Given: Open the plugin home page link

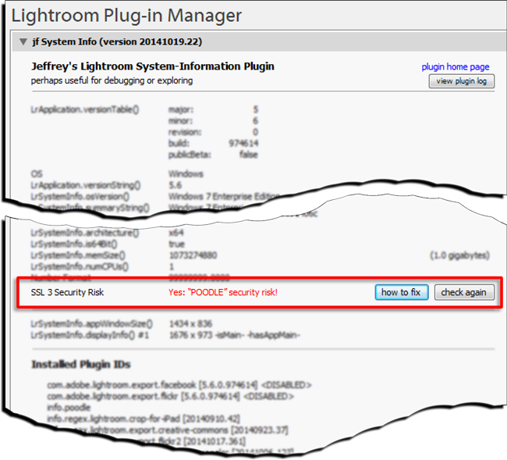Looking at the screenshot, I should (456, 67).
